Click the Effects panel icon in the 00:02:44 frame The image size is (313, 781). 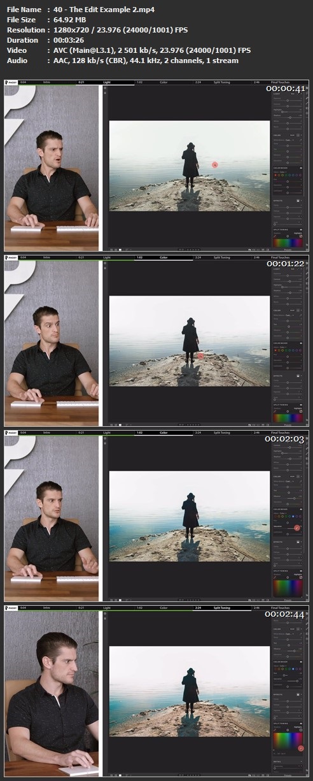(298, 694)
